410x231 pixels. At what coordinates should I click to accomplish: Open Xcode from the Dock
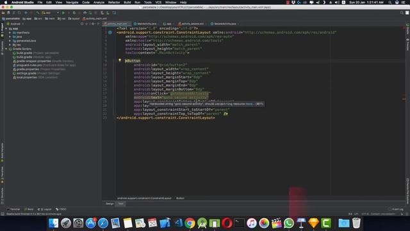165,223
